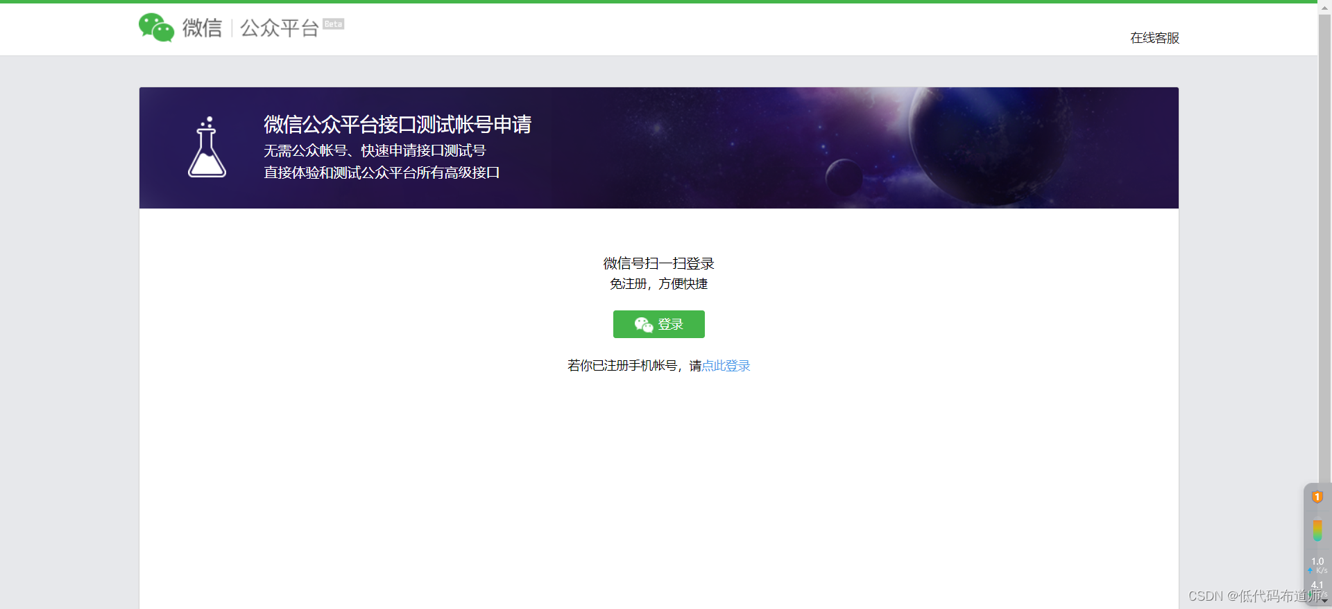Click the Beta badge next to 公众平台
This screenshot has width=1332, height=609.
(333, 24)
